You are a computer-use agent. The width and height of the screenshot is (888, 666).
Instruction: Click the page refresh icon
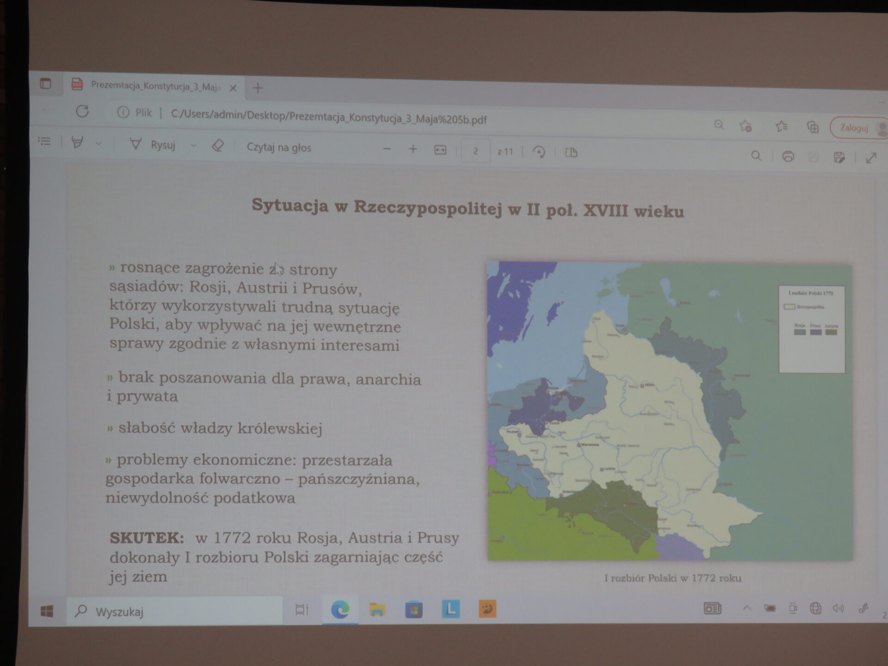point(82,111)
